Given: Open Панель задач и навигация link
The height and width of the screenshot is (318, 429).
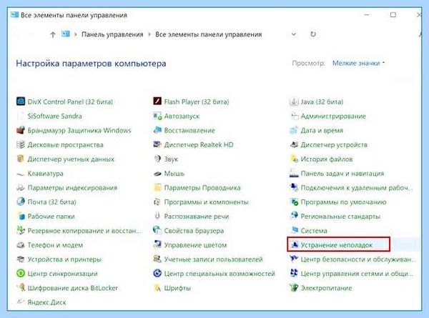Looking at the screenshot, I should pyautogui.click(x=342, y=174).
